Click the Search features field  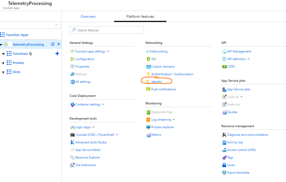click(106, 30)
